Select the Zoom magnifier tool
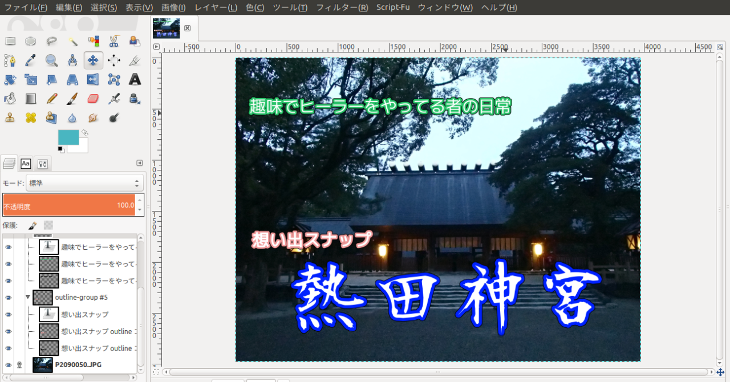Image resolution: width=730 pixels, height=382 pixels. [x=52, y=60]
